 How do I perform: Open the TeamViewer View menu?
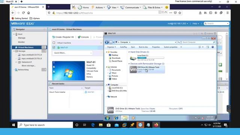112,7
